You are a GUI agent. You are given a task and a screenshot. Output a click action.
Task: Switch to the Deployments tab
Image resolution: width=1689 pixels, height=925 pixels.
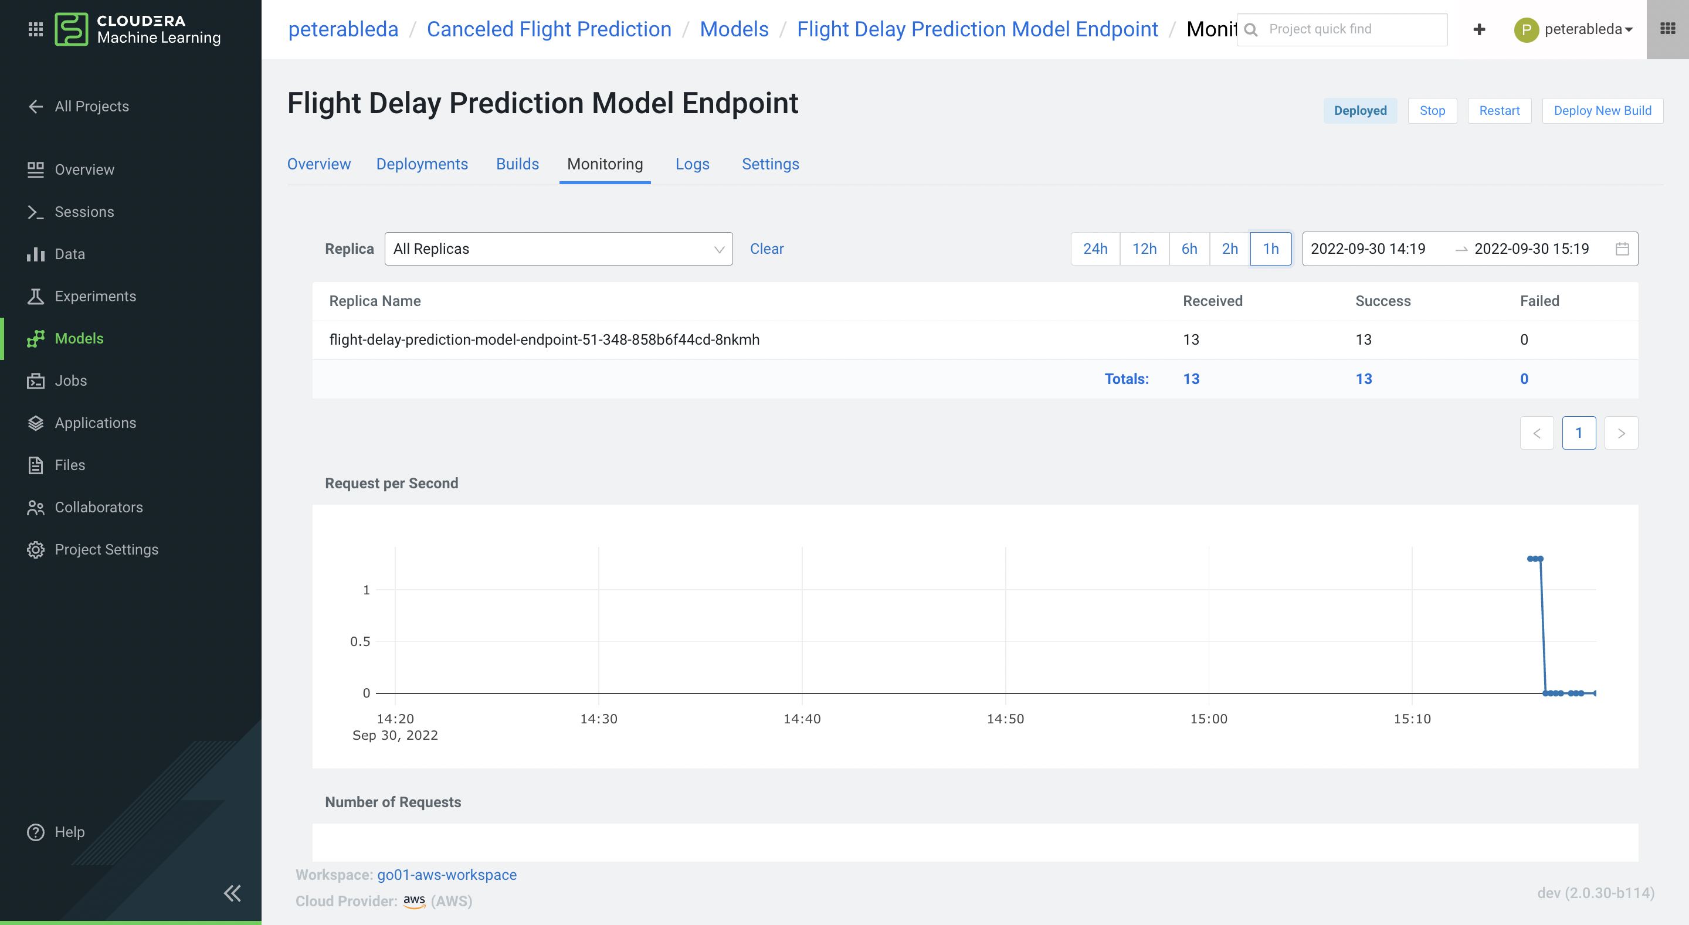point(422,164)
